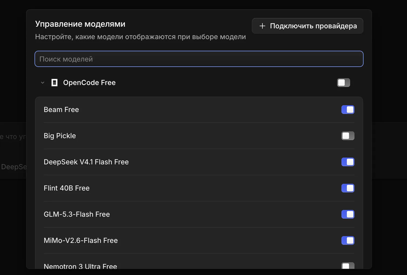This screenshot has height=275, width=407.
Task: Click the OpenCode Free provider logo icon
Action: pyautogui.click(x=54, y=83)
